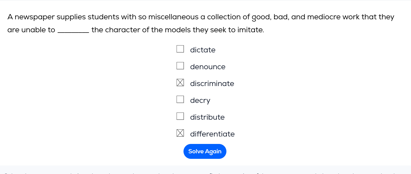Click the word 'decry'
The image size is (411, 174).
pyautogui.click(x=200, y=100)
